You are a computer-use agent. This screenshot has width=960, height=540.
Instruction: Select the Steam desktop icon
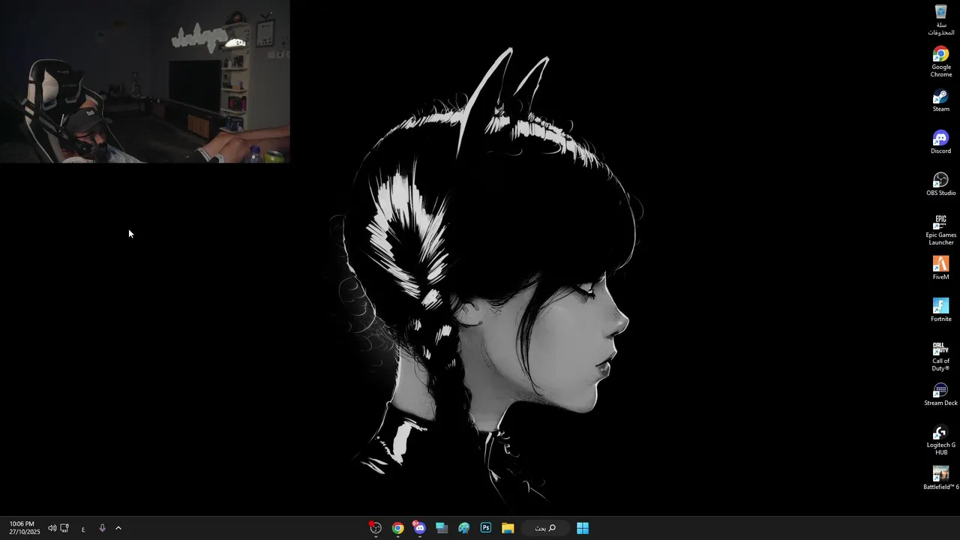tap(941, 100)
